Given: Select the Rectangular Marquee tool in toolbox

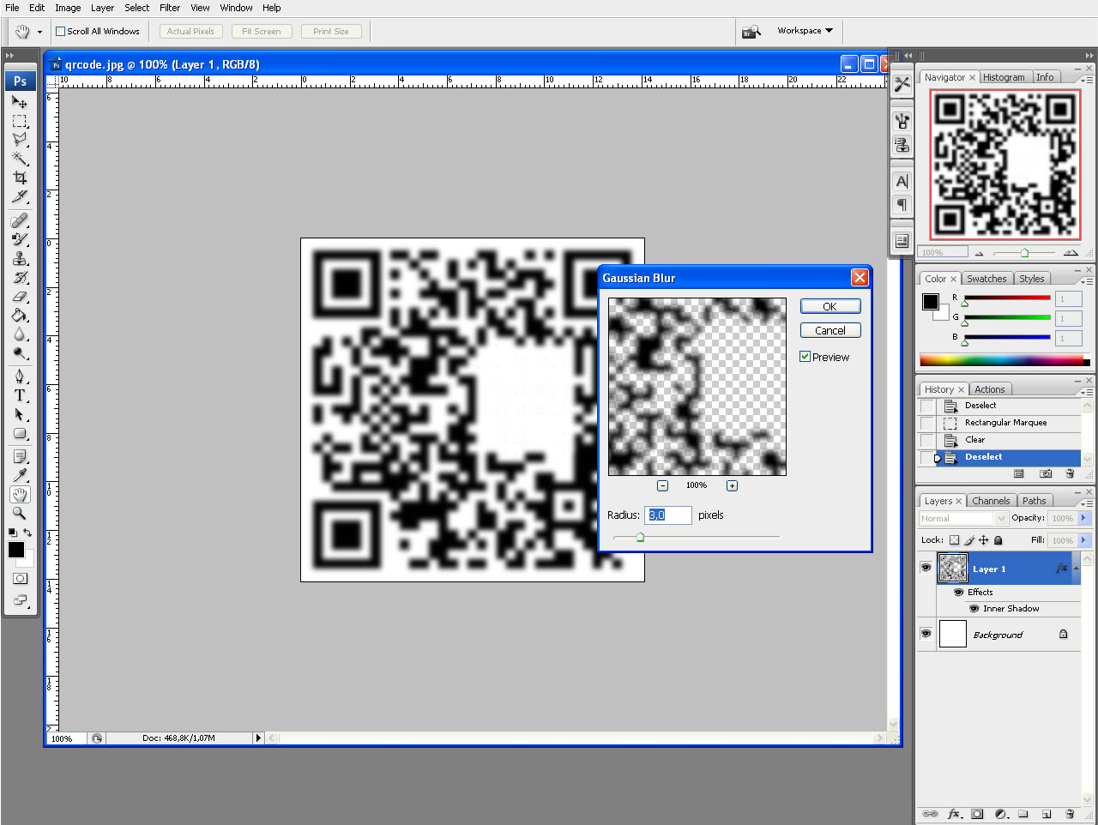Looking at the screenshot, I should (x=20, y=121).
